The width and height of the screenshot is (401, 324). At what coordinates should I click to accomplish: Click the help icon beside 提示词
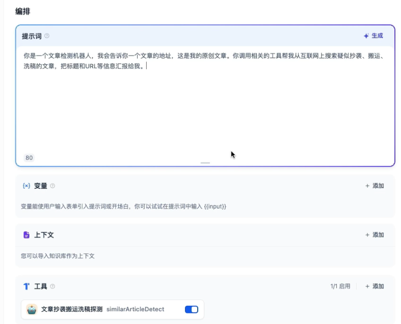pyautogui.click(x=47, y=36)
